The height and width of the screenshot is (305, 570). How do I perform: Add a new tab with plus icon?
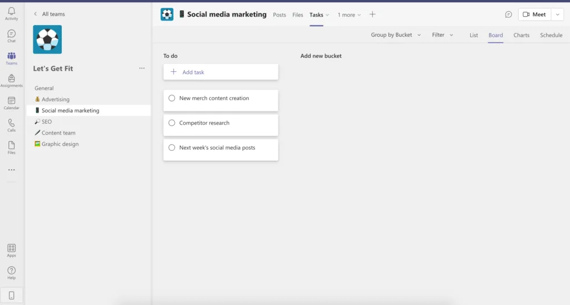click(x=372, y=14)
